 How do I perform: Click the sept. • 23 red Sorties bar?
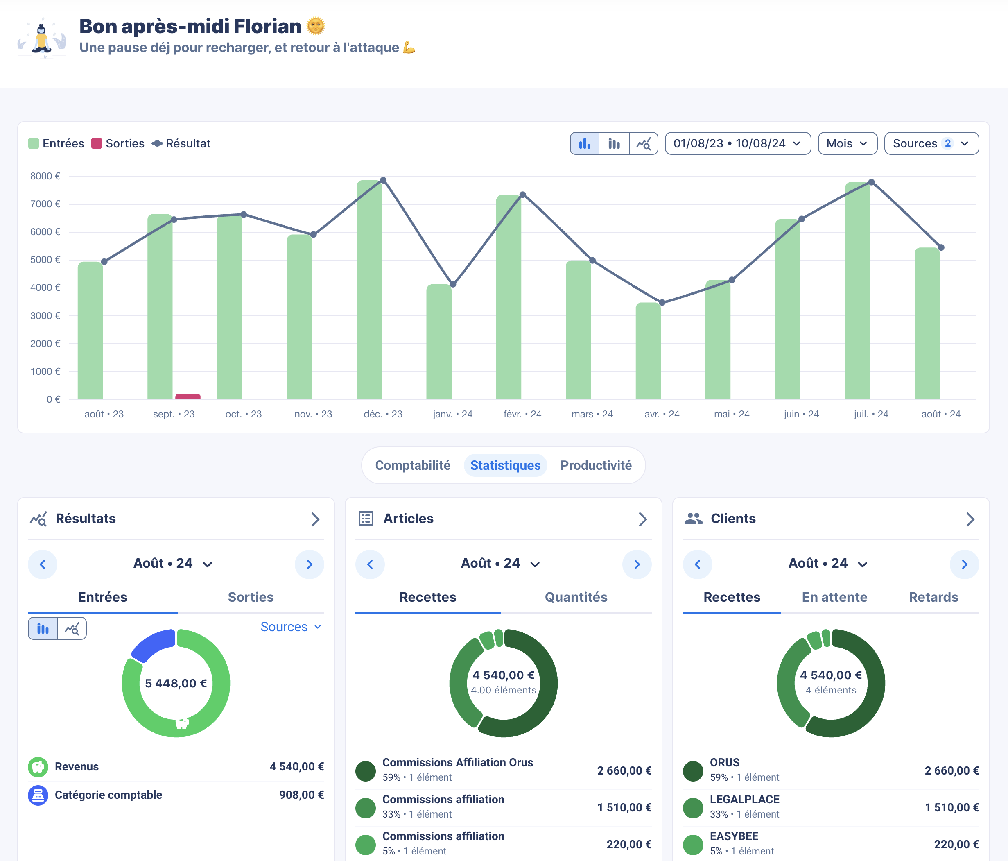[188, 396]
